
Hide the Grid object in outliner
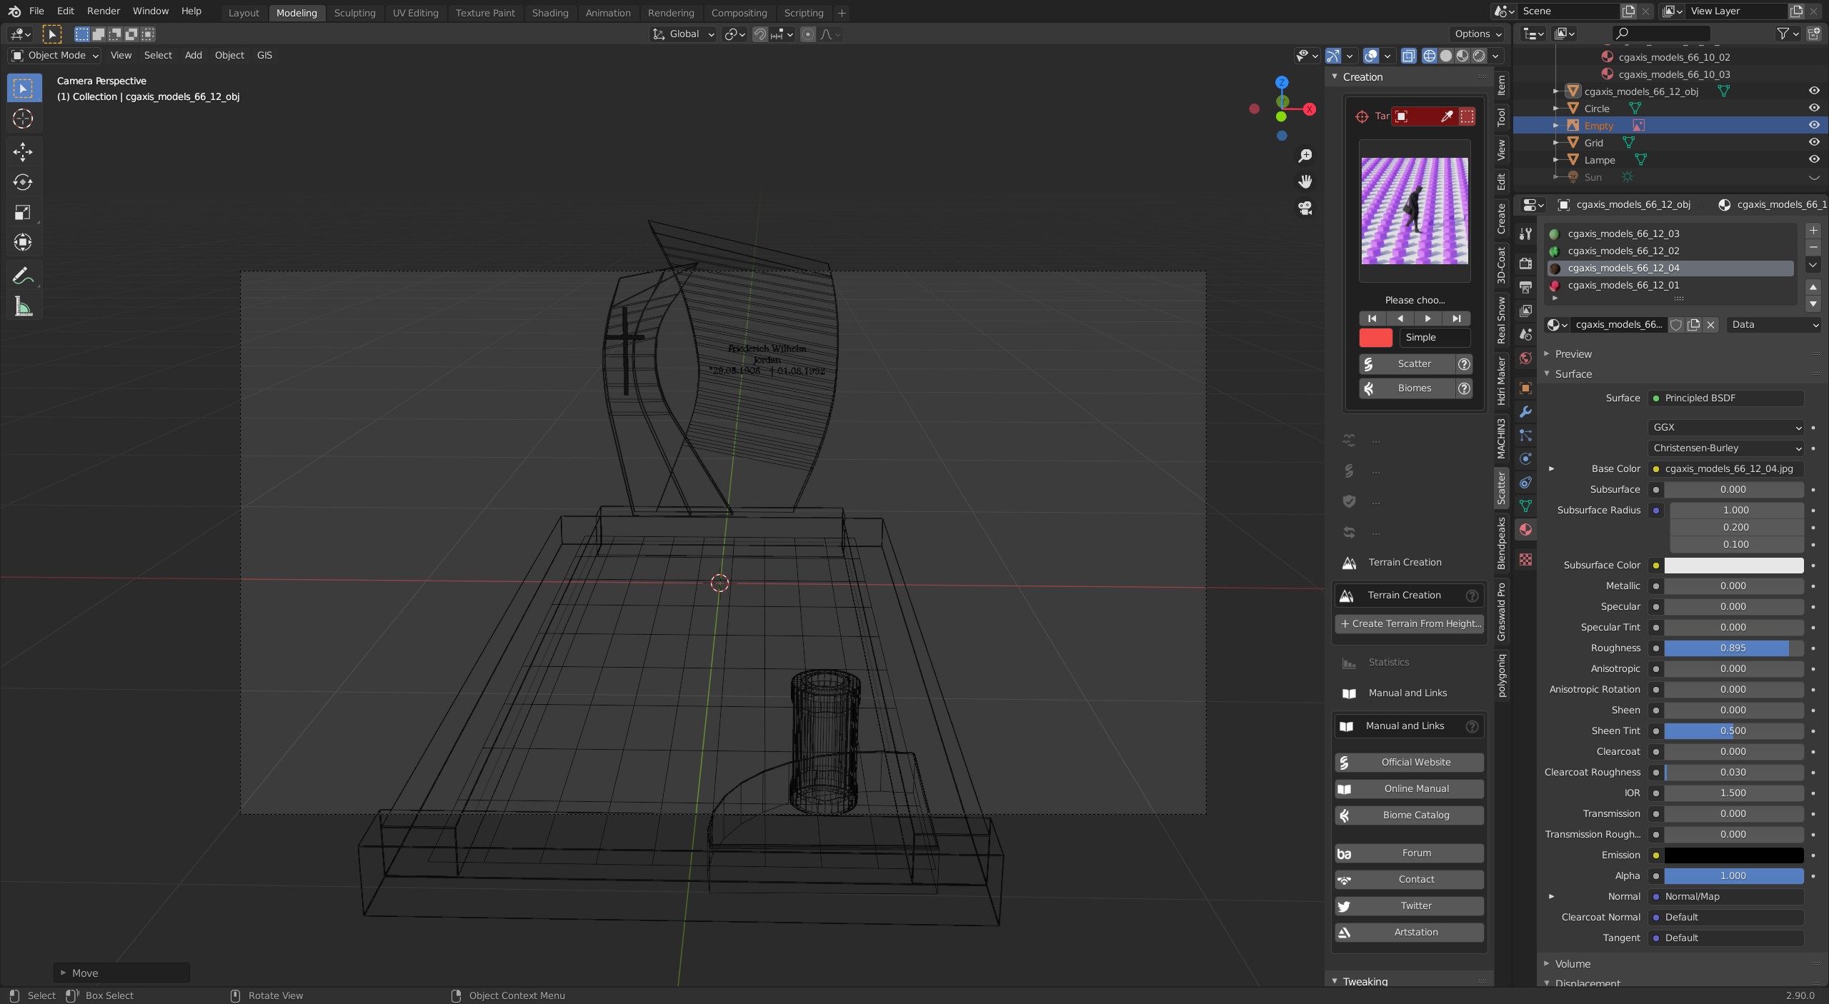1814,142
